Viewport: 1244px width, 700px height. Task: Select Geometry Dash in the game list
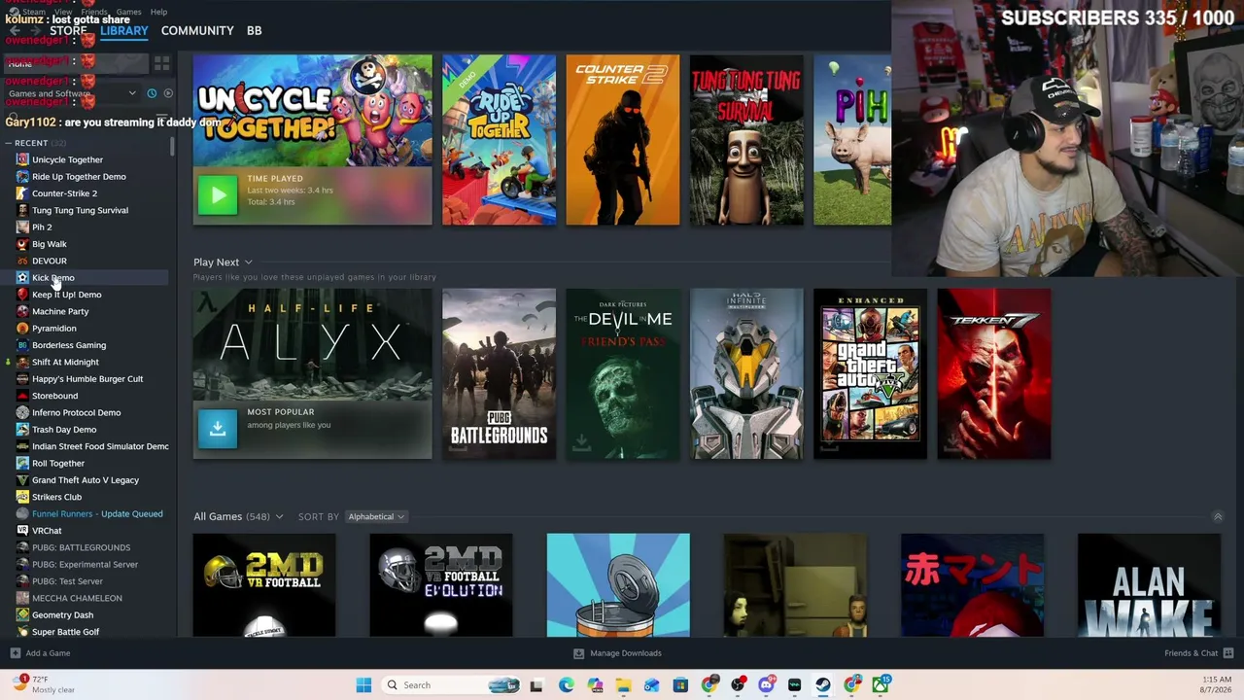[62, 614]
